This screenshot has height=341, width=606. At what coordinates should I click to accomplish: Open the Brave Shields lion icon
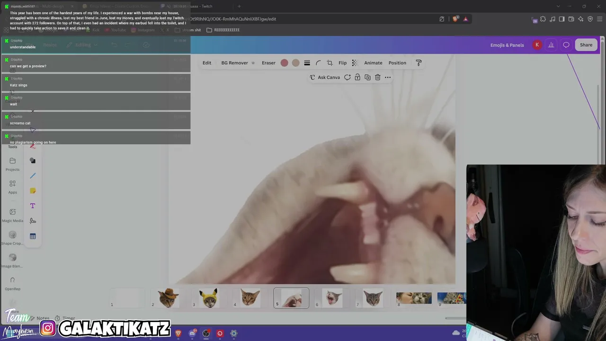(x=455, y=19)
